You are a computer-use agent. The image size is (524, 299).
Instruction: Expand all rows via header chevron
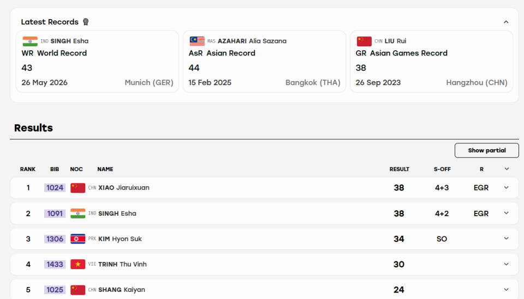tap(507, 169)
